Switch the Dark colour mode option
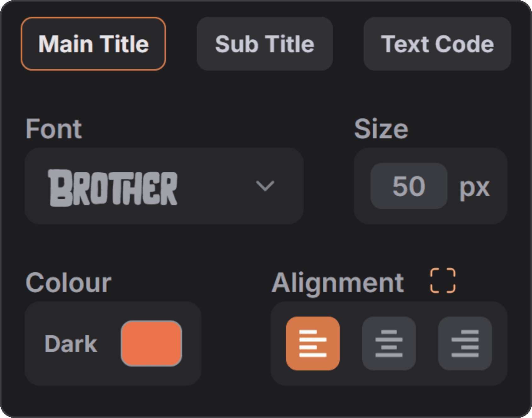The image size is (532, 418). point(71,343)
